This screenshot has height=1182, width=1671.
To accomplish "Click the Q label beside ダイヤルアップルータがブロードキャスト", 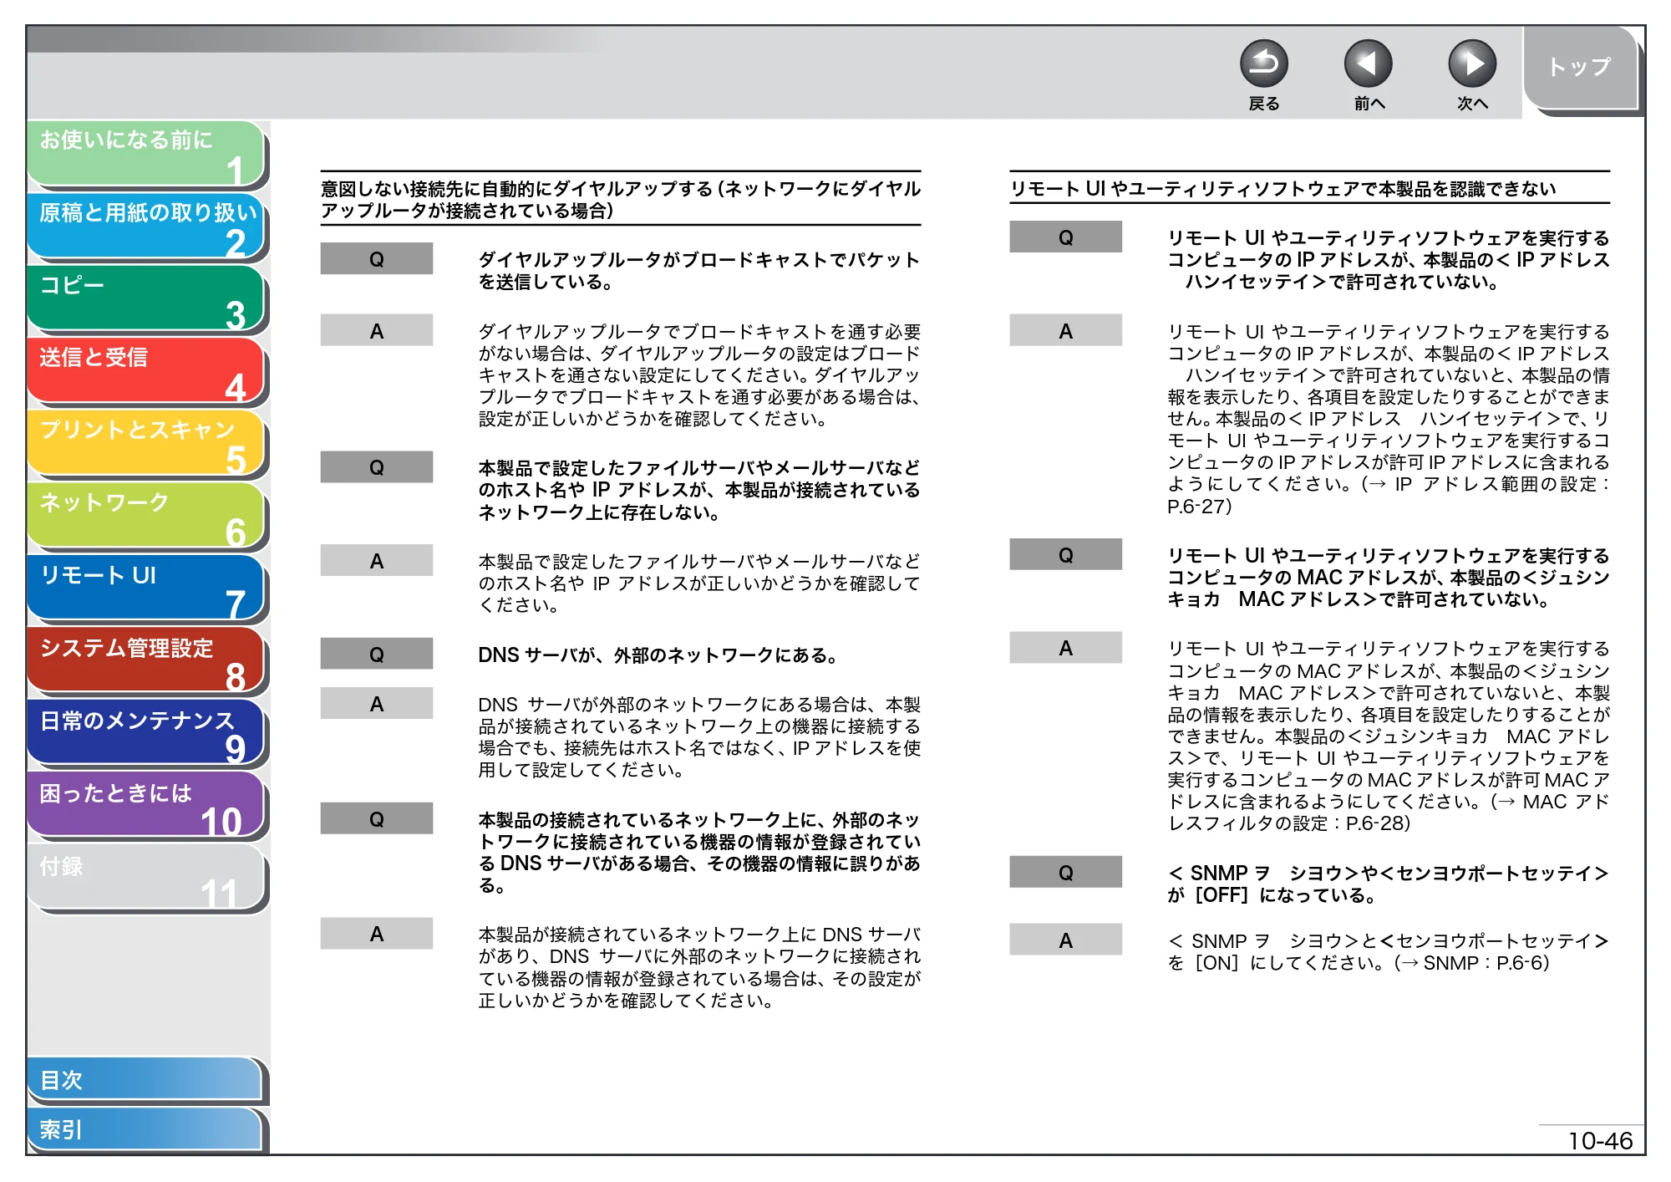I will [x=377, y=259].
